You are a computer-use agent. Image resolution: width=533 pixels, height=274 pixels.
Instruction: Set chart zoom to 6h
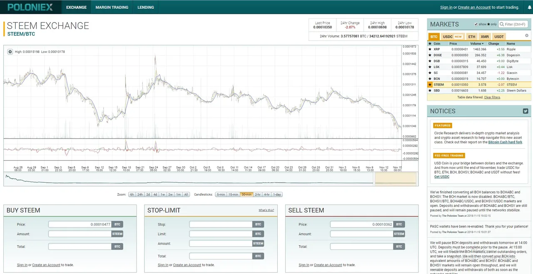(132, 195)
